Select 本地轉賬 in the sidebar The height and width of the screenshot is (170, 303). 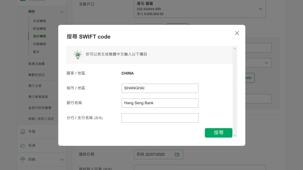tap(39, 21)
